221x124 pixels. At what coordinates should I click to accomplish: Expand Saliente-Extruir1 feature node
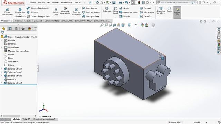click(x=2, y=69)
